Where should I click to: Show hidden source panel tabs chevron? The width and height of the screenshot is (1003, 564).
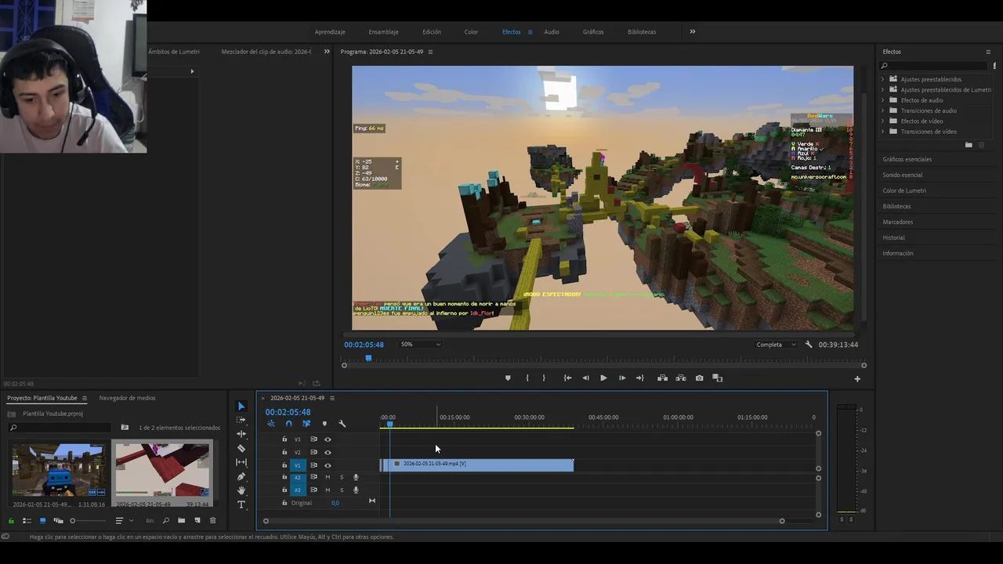[x=327, y=52]
